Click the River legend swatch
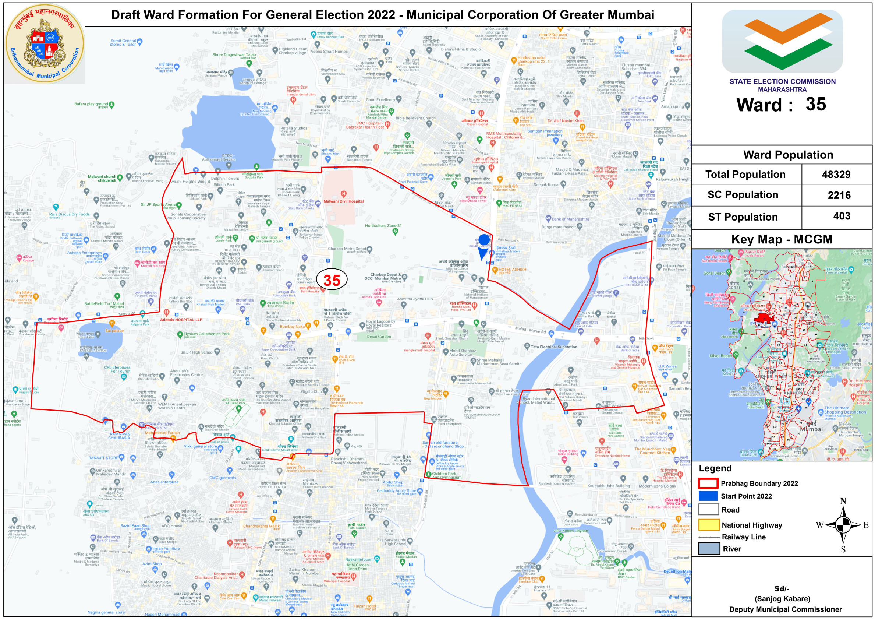Image resolution: width=875 pixels, height=619 pixels. tap(708, 548)
